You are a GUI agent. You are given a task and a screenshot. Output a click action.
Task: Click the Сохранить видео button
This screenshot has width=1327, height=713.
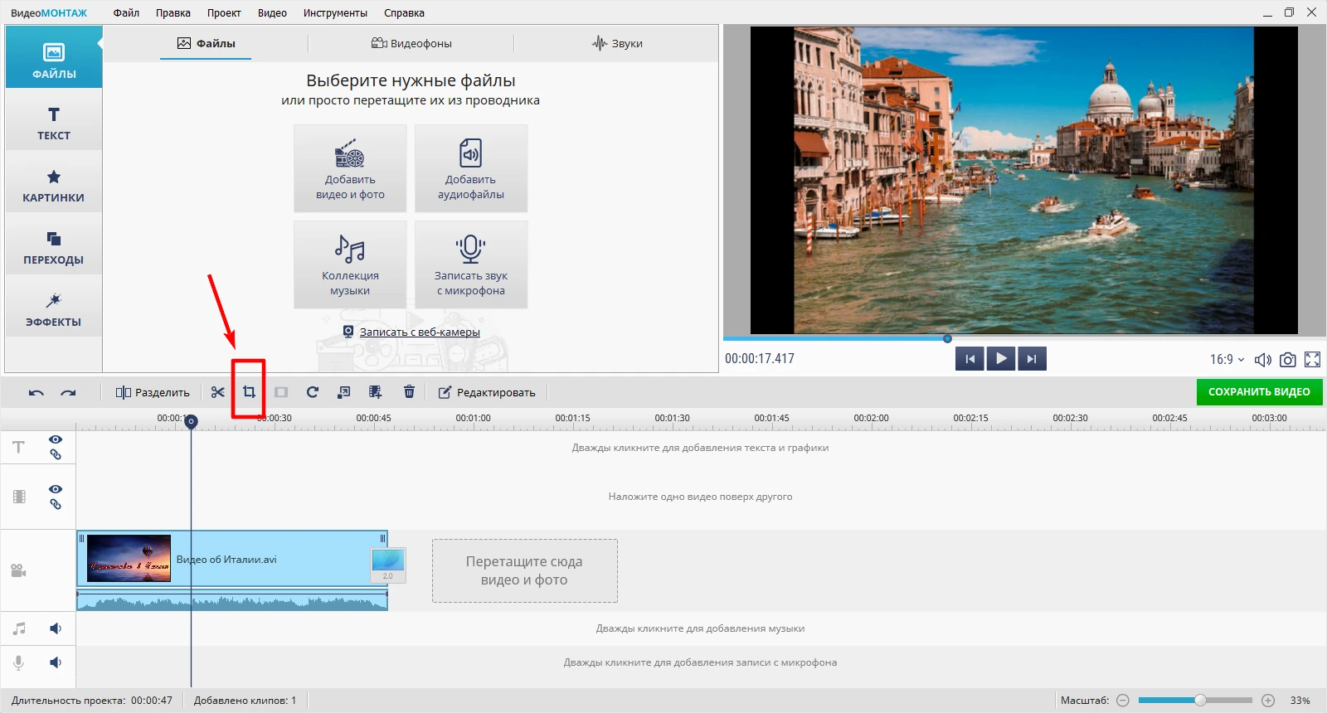pos(1259,392)
